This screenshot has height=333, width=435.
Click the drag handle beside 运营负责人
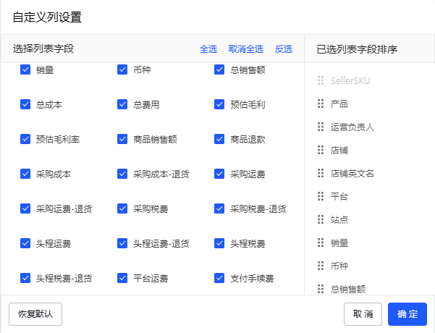pyautogui.click(x=321, y=127)
